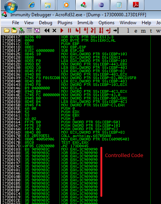Open the ImmLib menu
The width and height of the screenshot is (161, 204).
point(85,23)
